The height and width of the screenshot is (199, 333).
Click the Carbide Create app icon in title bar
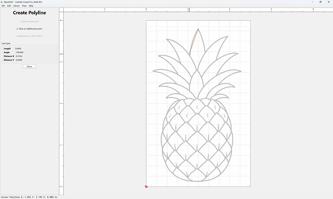2,2
